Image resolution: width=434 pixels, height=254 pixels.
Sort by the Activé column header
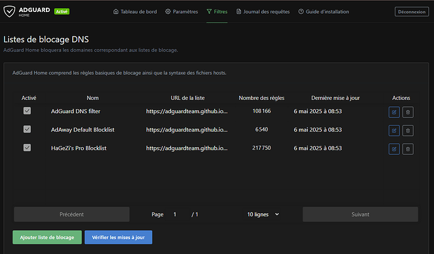29,98
